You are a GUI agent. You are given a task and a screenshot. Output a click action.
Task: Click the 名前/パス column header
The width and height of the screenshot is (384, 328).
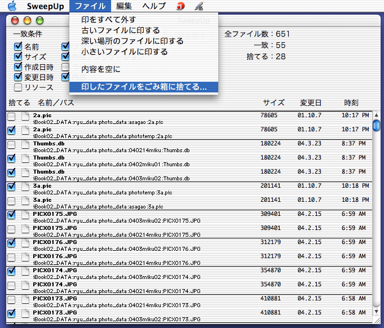pos(56,103)
